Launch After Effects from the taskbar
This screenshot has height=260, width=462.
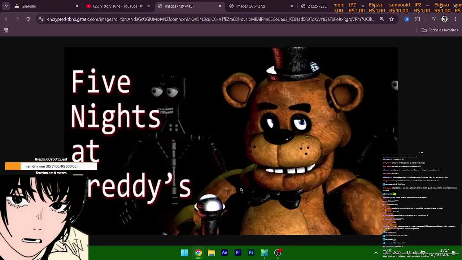[225, 253]
